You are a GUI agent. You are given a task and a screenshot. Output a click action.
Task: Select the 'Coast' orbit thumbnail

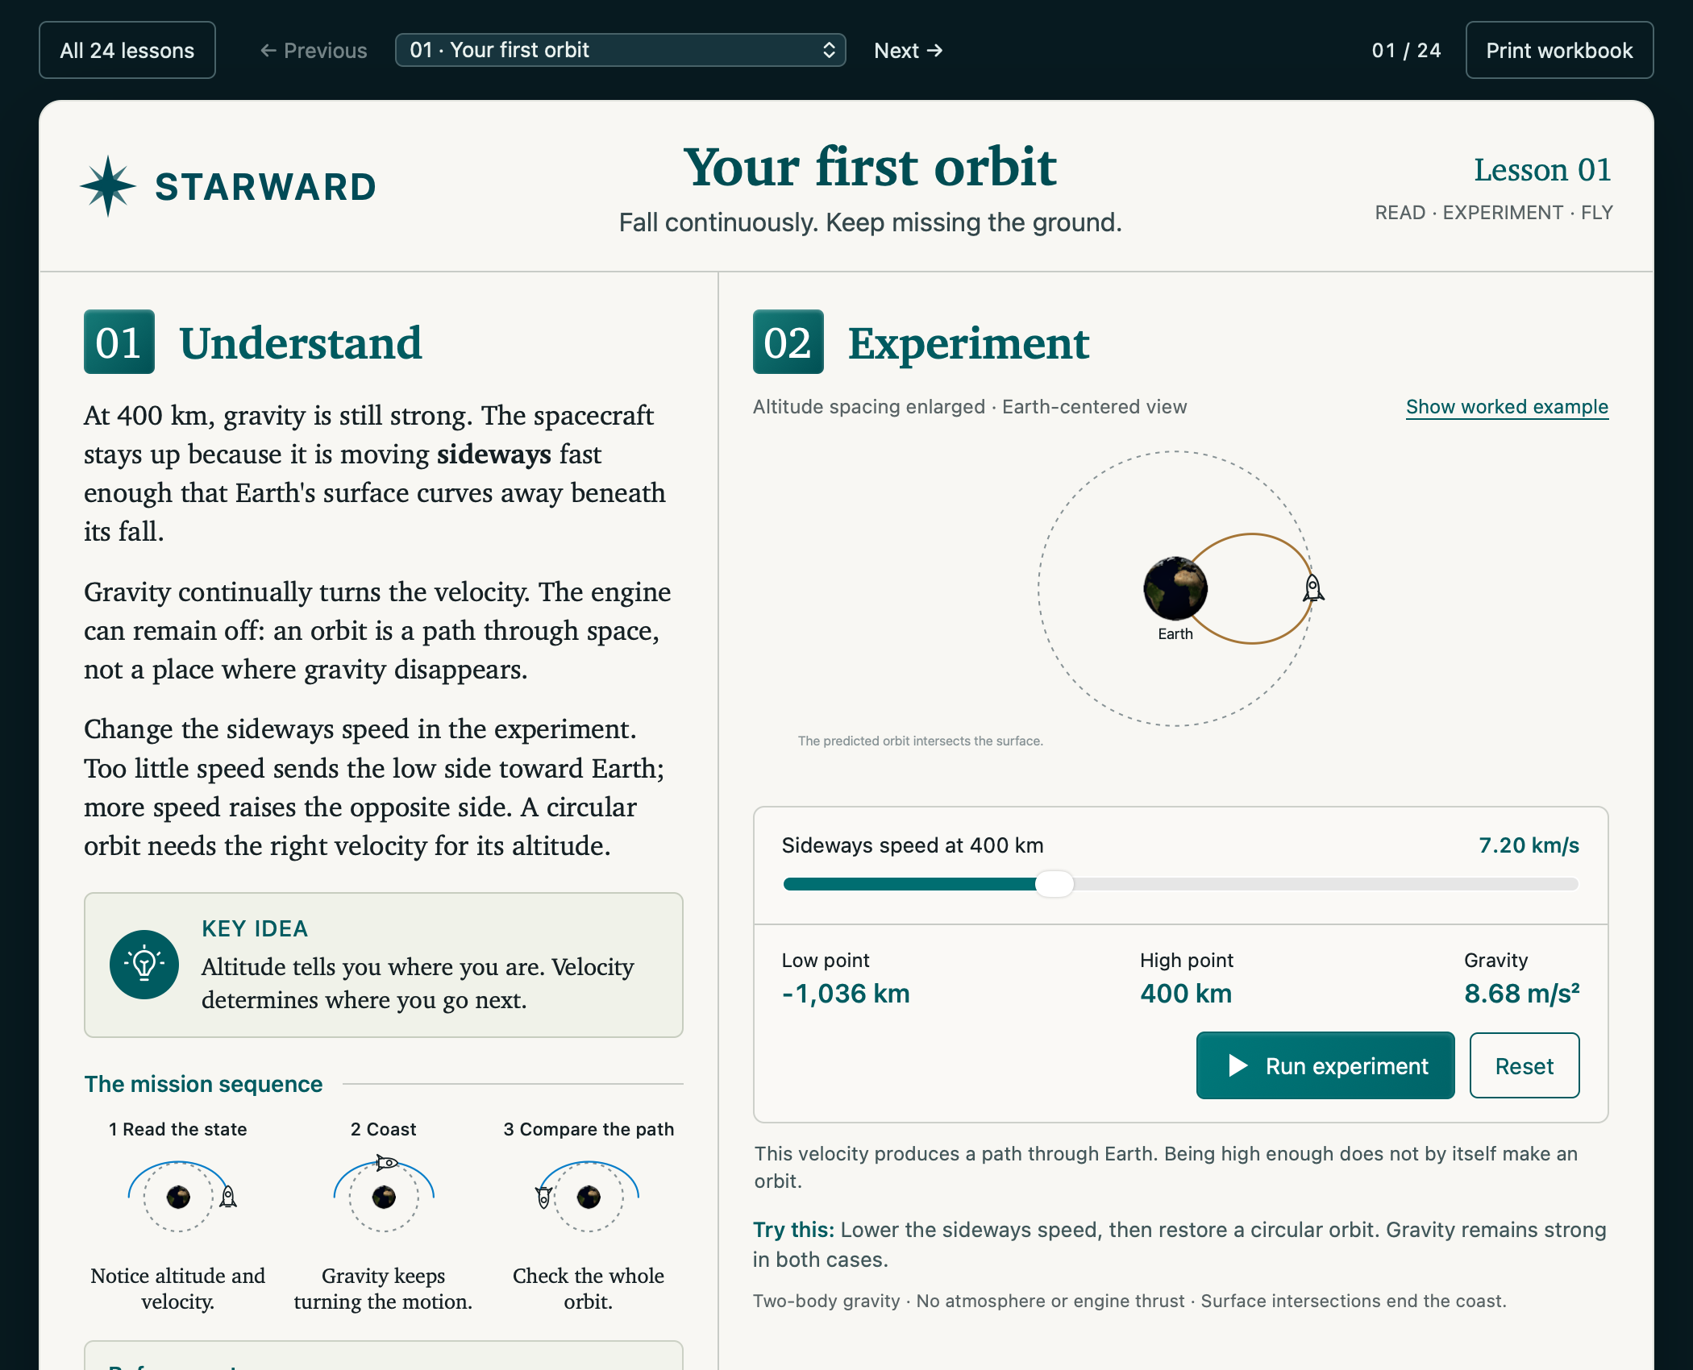point(384,1195)
